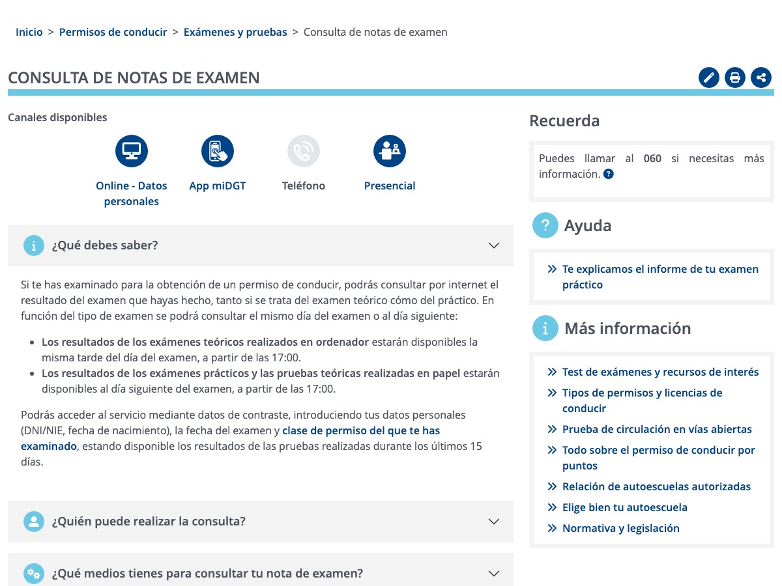The image size is (782, 586).
Task: Open Relación de autoescuelas autorizadas
Action: pyautogui.click(x=656, y=486)
